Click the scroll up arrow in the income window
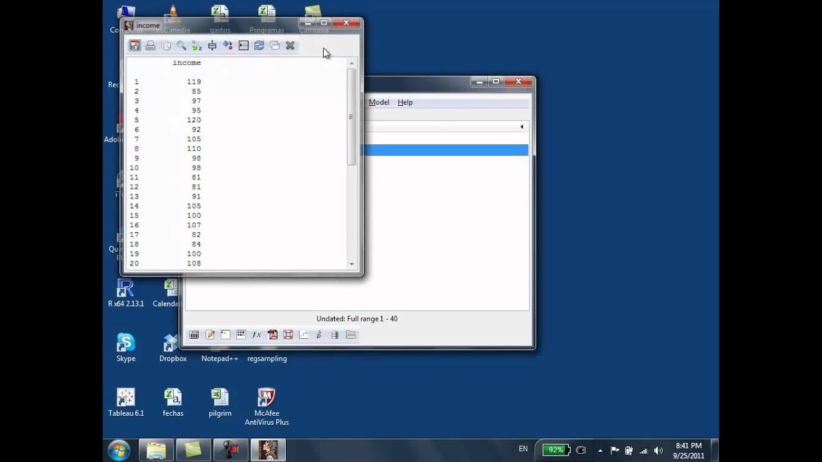The height and width of the screenshot is (462, 822). coord(351,63)
